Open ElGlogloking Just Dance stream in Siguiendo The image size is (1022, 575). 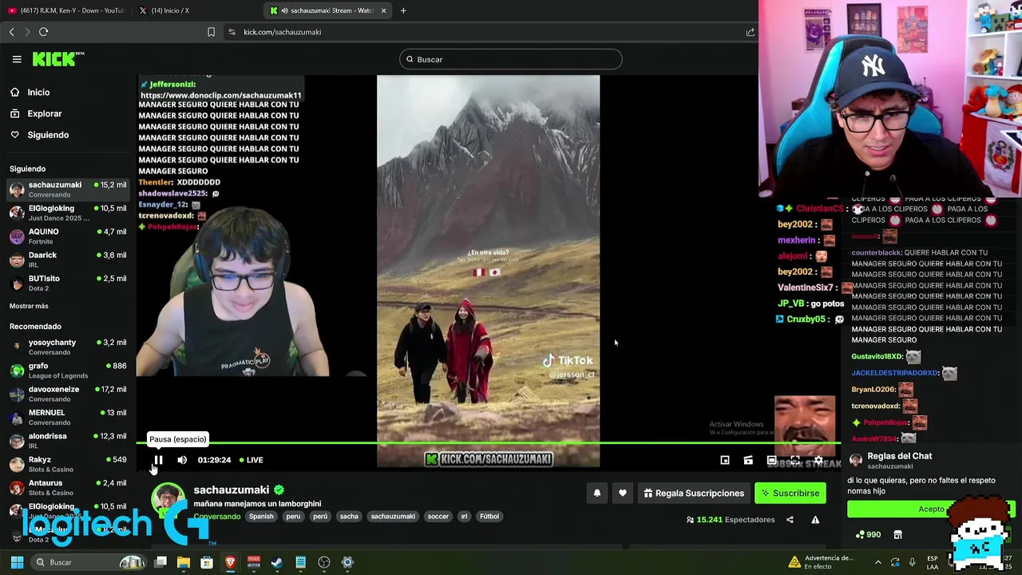68,212
